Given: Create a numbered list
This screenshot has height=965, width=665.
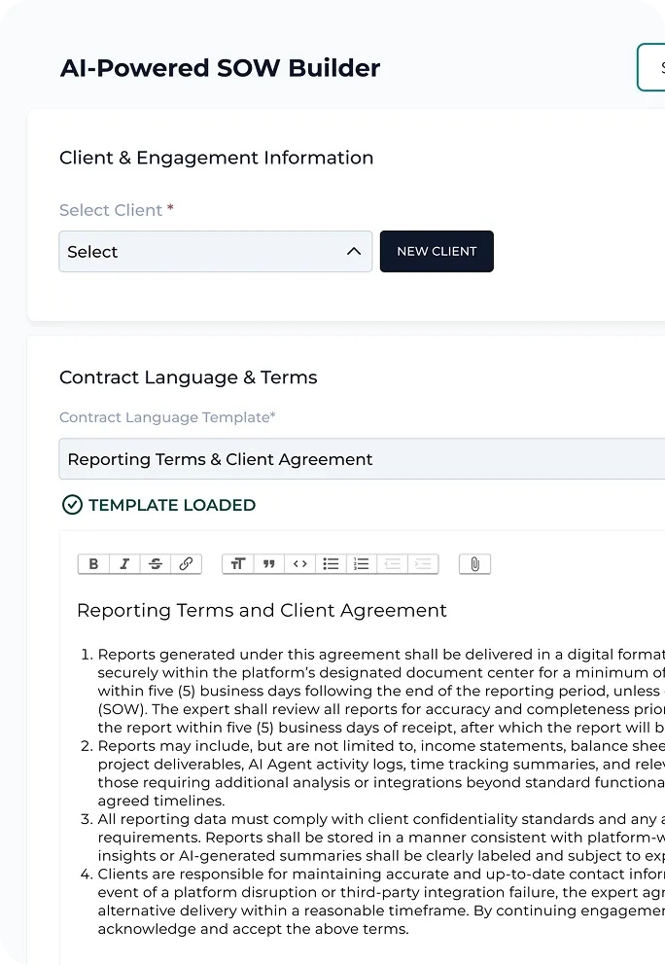Looking at the screenshot, I should (x=362, y=564).
